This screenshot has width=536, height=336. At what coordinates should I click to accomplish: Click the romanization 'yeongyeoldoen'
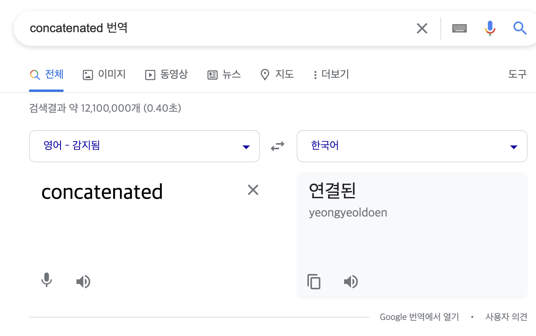[348, 213]
